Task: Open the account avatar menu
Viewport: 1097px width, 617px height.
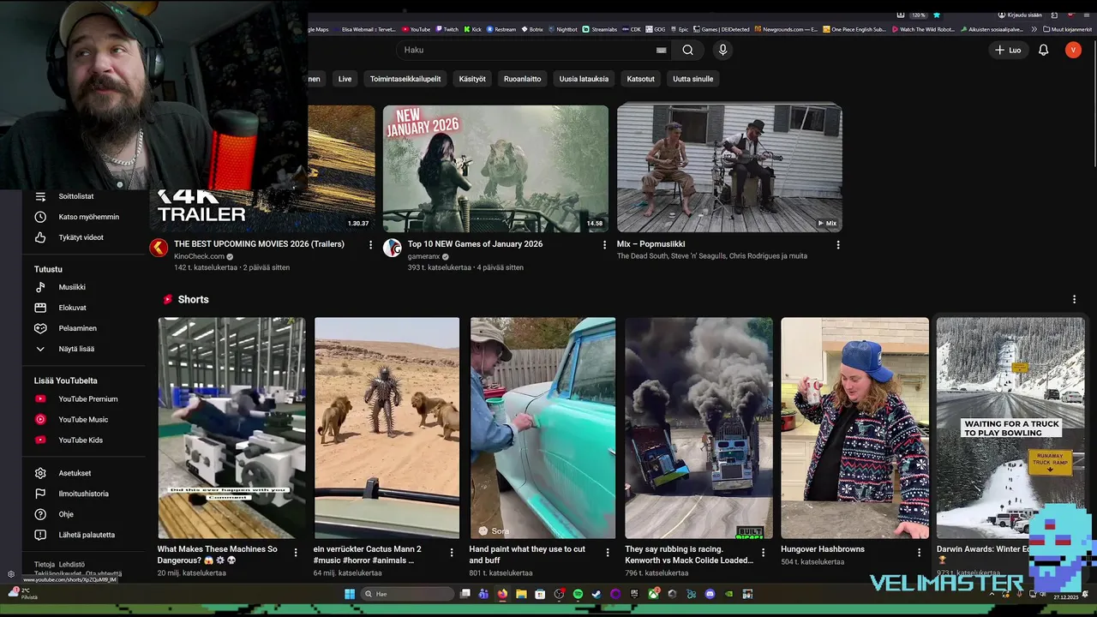Action: 1073,51
